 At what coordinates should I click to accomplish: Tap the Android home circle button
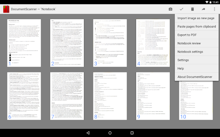[110, 133]
